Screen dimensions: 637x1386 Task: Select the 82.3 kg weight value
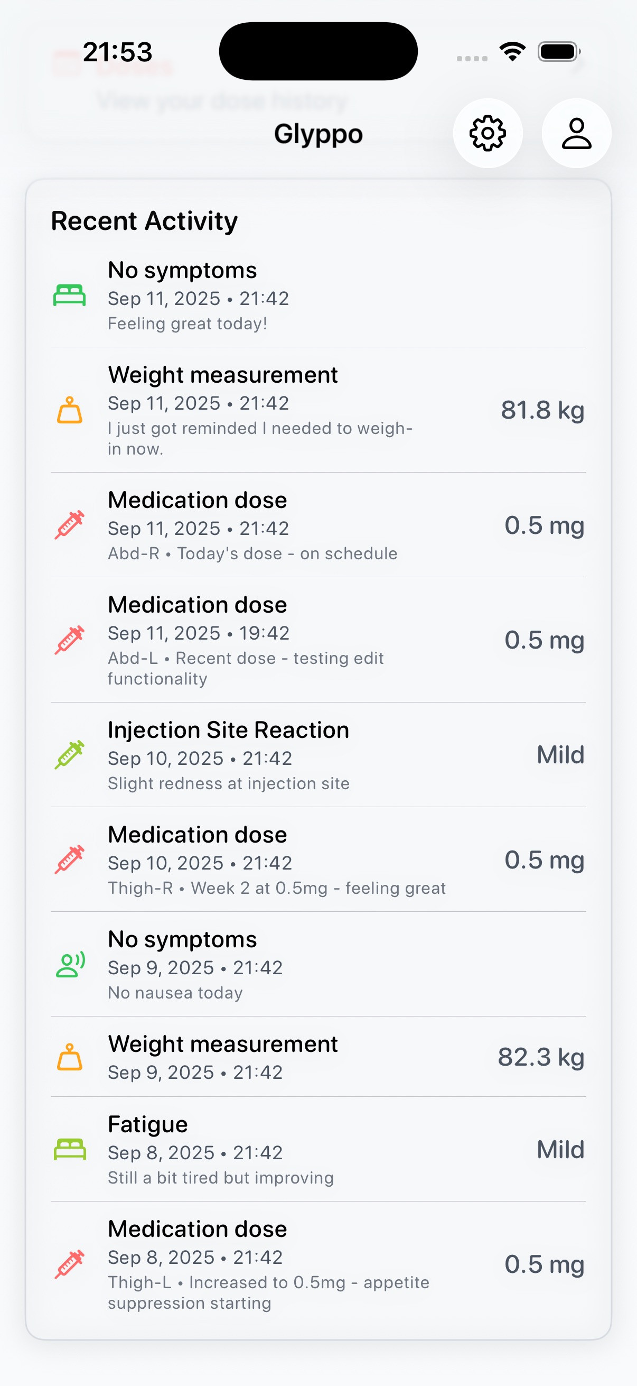(x=540, y=1057)
